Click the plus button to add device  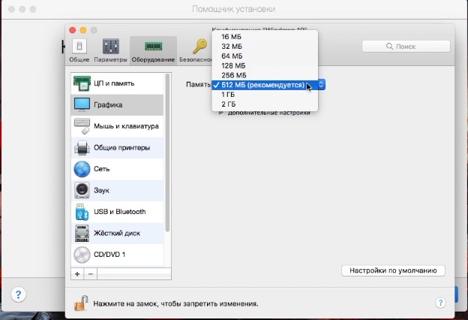78,274
